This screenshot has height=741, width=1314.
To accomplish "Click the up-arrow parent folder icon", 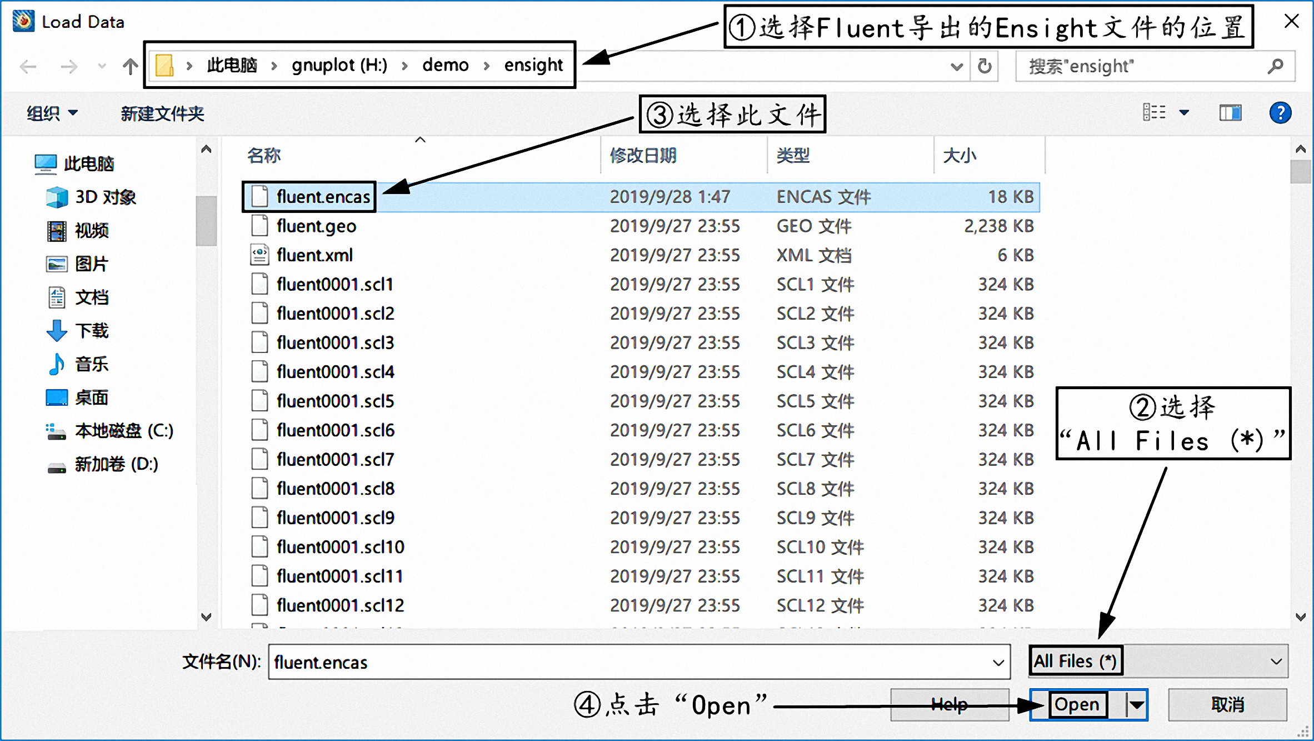I will pyautogui.click(x=130, y=67).
